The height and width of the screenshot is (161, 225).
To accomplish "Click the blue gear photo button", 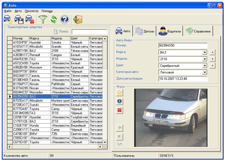I will pos(119,101).
